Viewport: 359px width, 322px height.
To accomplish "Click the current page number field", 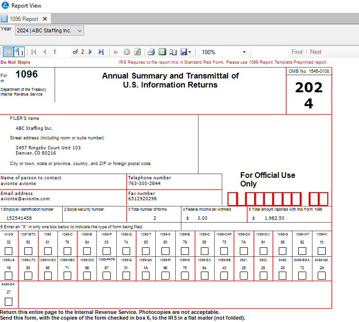I will (x=61, y=52).
